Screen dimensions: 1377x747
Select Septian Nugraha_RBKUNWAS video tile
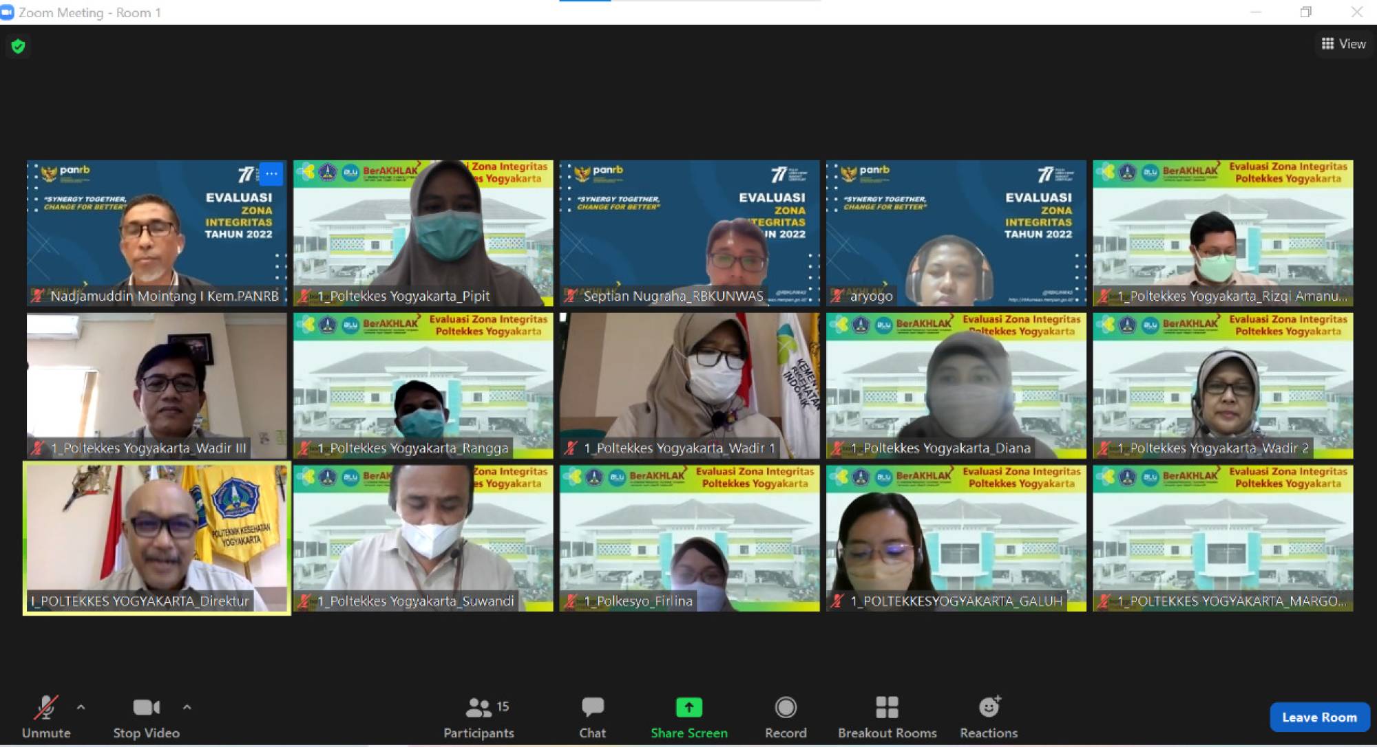[x=689, y=233]
